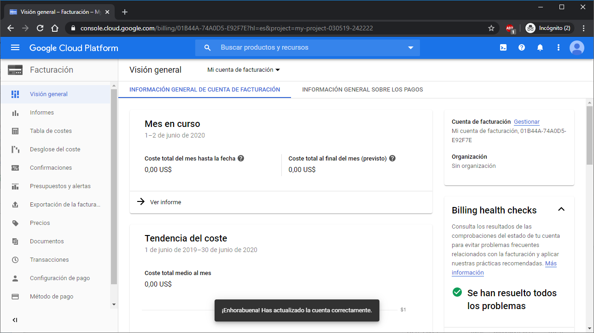This screenshot has height=333, width=594.
Task: Select Información general de cuenta de facturación tab
Action: point(204,90)
